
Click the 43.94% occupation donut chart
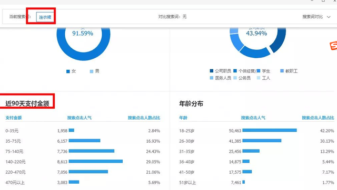(257, 43)
